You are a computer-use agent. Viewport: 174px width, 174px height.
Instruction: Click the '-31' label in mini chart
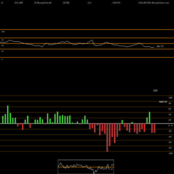point(112,165)
